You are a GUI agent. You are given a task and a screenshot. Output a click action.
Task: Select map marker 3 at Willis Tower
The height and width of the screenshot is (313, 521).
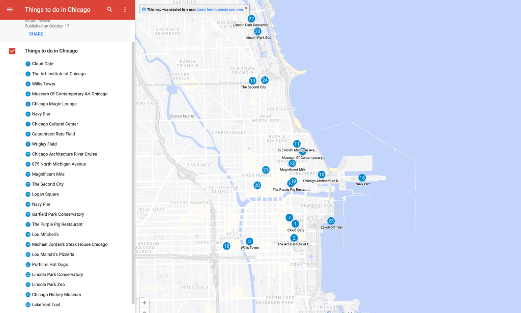pos(249,241)
